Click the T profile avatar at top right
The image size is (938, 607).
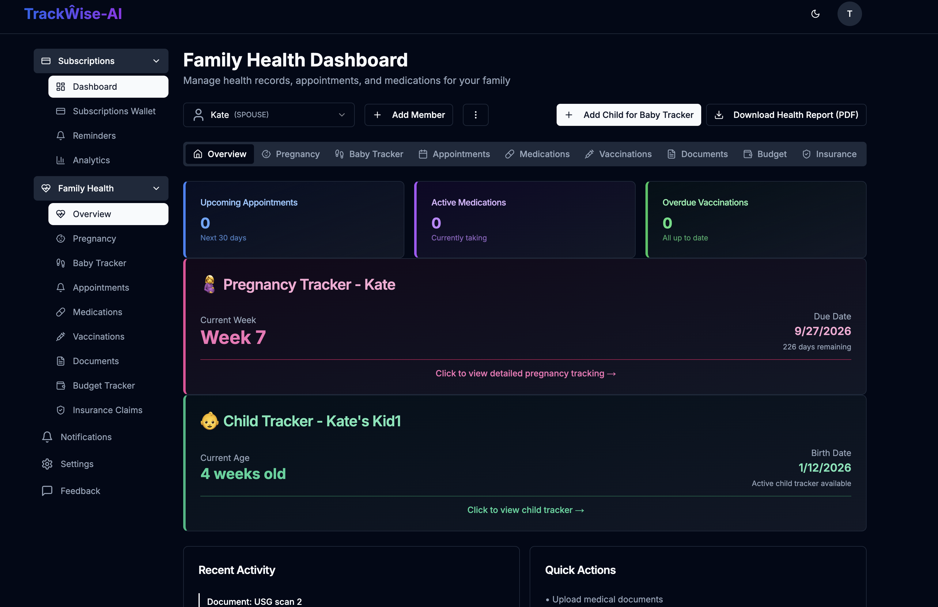tap(849, 14)
